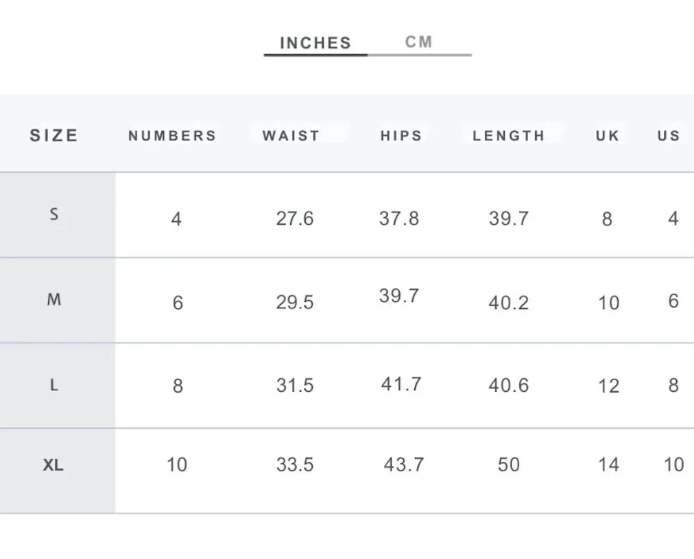This screenshot has width=694, height=559.
Task: Click length value 40.6 in L row
Action: pos(509,385)
